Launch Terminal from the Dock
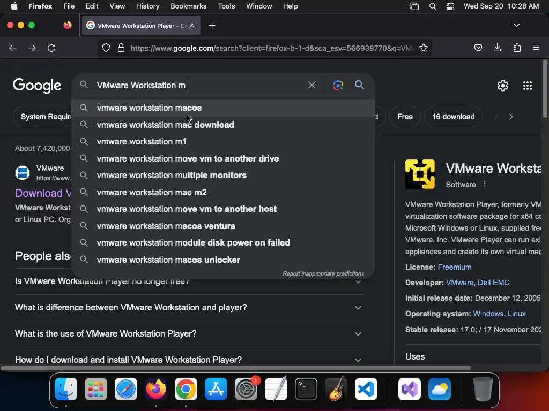Viewport: 549px width, 411px height. click(306, 389)
